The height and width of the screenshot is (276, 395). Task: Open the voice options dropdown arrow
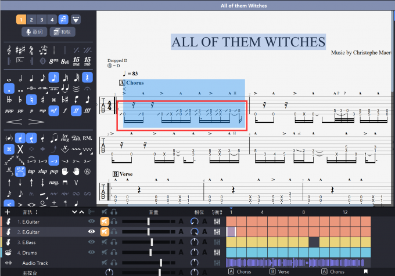pos(76,20)
